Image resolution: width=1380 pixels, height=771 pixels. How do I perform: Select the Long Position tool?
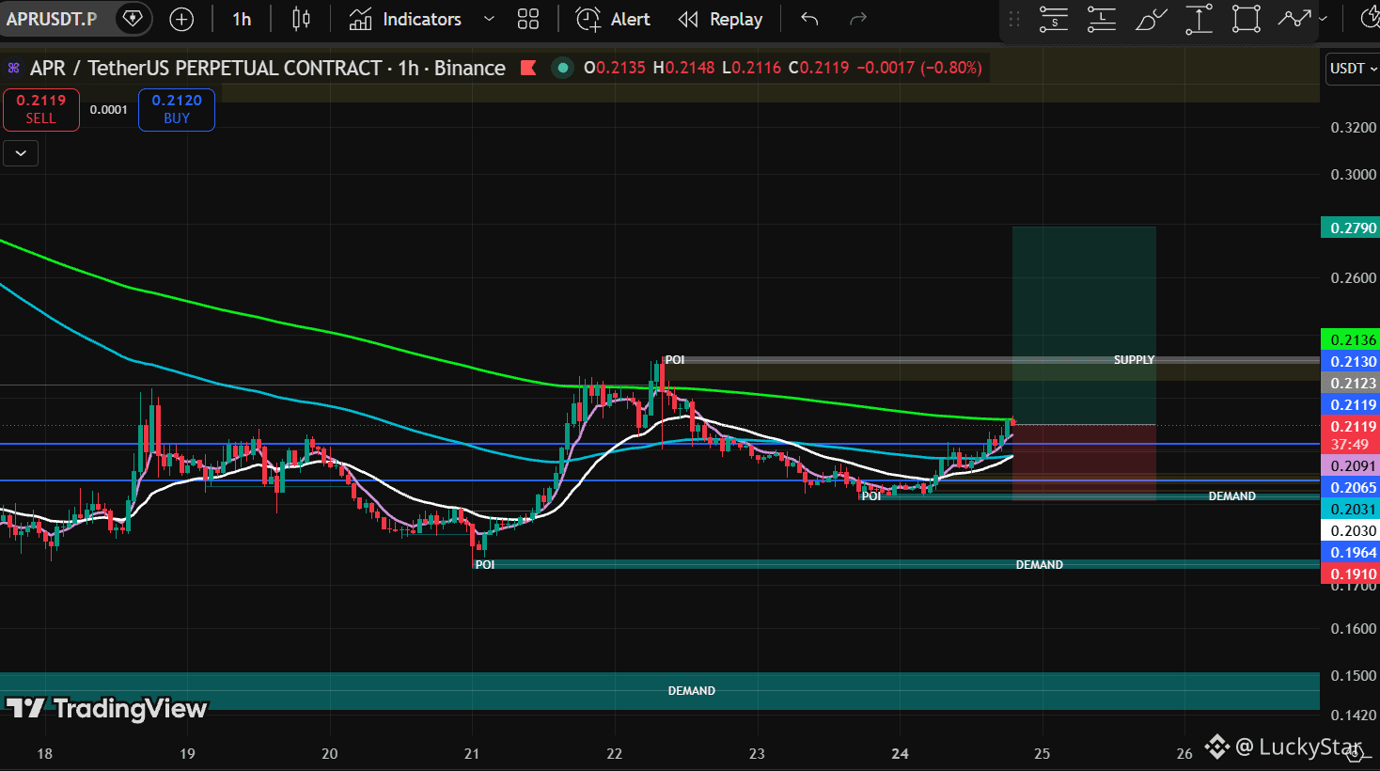pos(1102,19)
